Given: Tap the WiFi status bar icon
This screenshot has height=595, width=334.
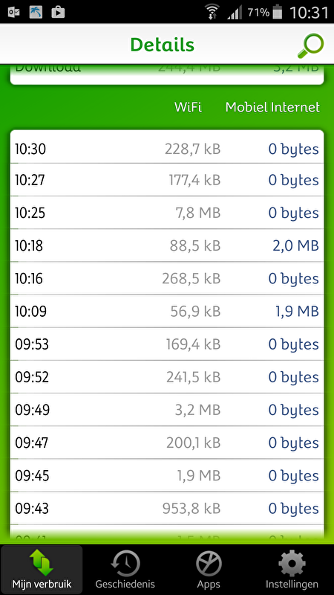Looking at the screenshot, I should (212, 12).
